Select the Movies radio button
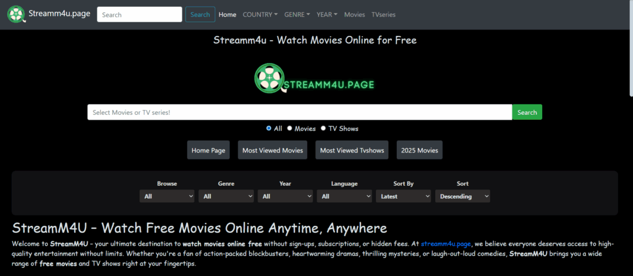Image resolution: width=633 pixels, height=276 pixels. [x=290, y=128]
